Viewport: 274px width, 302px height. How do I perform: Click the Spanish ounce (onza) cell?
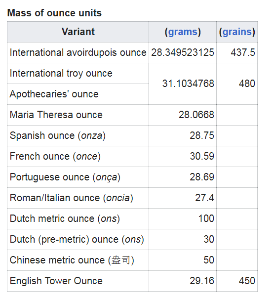[x=78, y=136]
